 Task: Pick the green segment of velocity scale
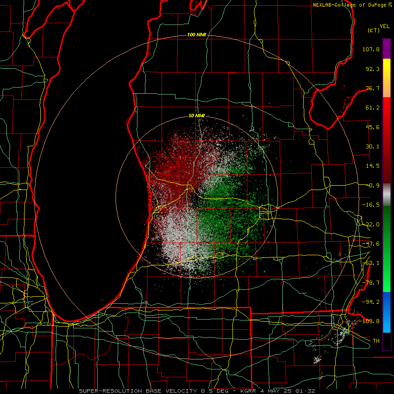387,249
